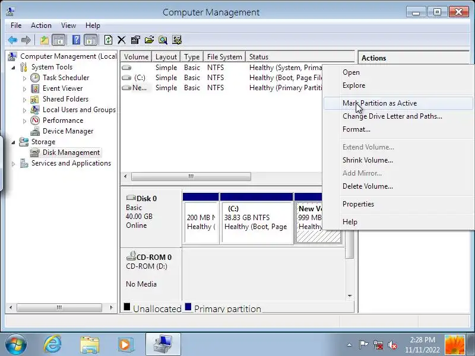Image resolution: width=475 pixels, height=356 pixels.
Task: Sort by the Status column header
Action: tap(300, 56)
